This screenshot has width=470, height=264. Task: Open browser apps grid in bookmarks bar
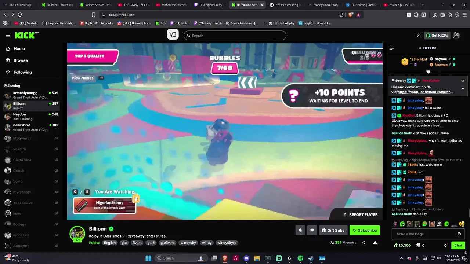point(5,23)
